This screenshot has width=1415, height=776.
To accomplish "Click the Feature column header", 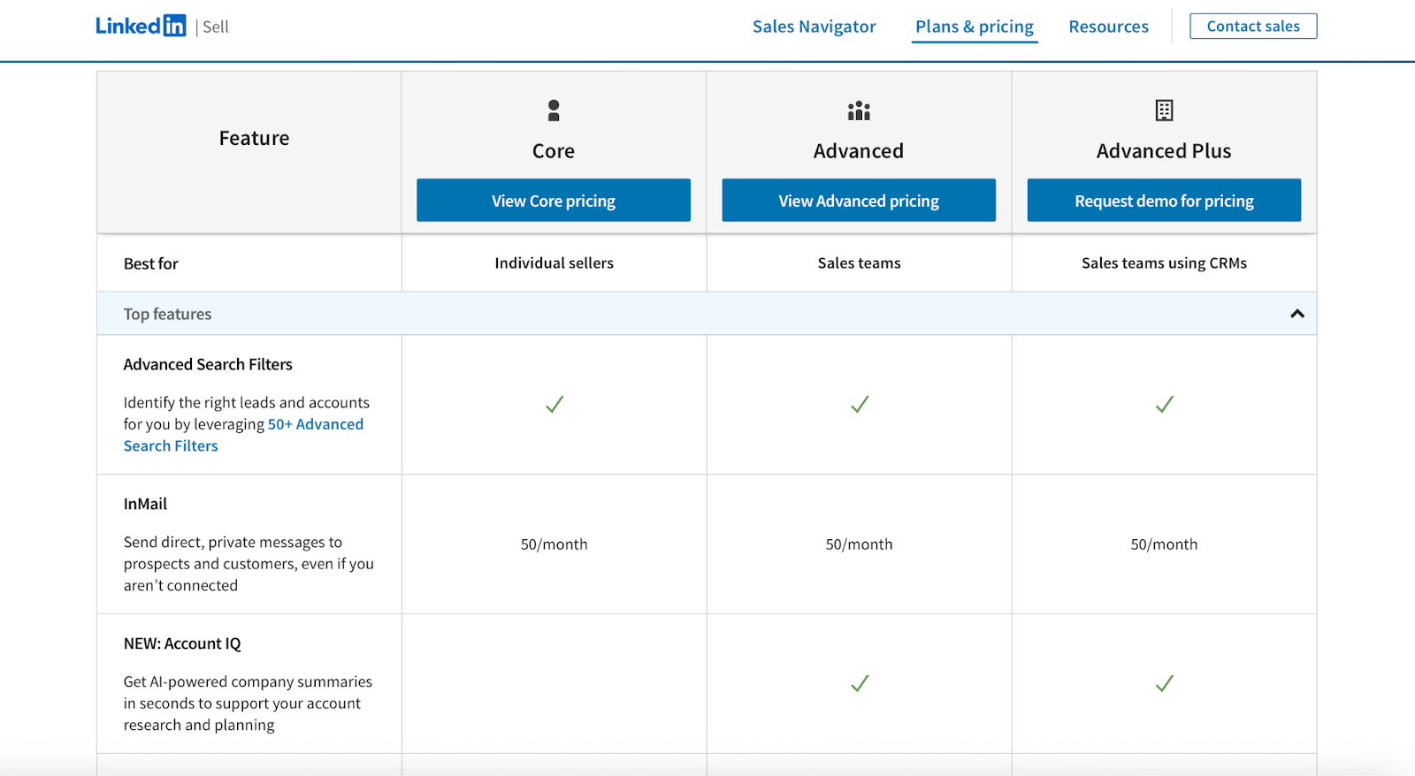I will 254,138.
